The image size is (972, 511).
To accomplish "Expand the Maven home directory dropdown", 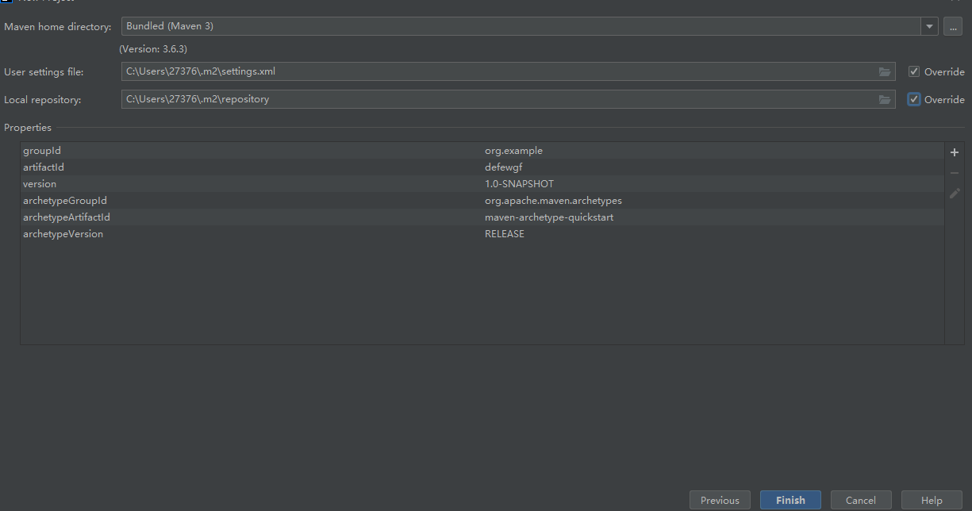I will coord(929,26).
